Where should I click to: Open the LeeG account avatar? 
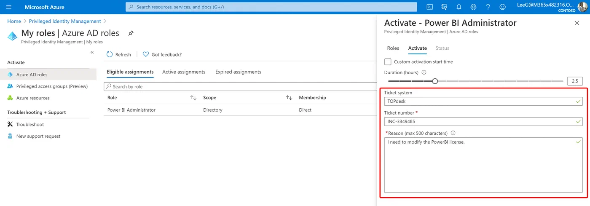582,7
